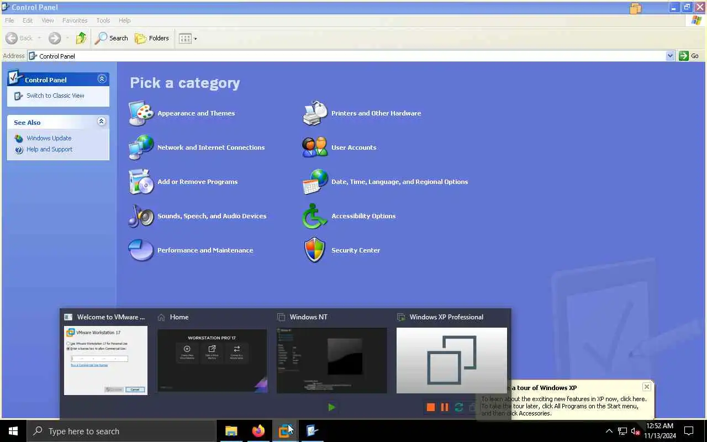This screenshot has height=442, width=707.
Task: Click the Appearance and Themes text link
Action: [196, 113]
